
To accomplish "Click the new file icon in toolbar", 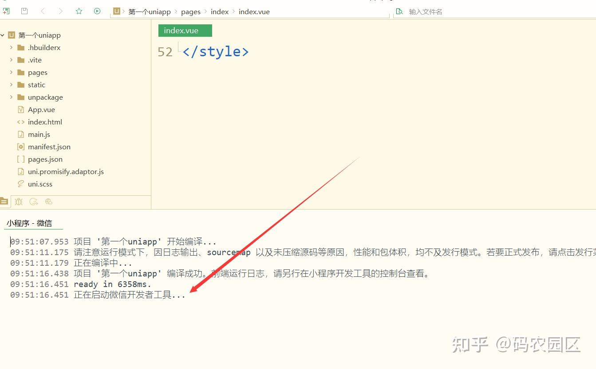I will coord(6,11).
